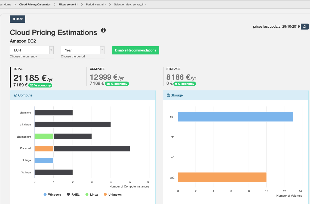Click the compute 12 999 € /yr value
The image size is (310, 204).
(x=107, y=77)
